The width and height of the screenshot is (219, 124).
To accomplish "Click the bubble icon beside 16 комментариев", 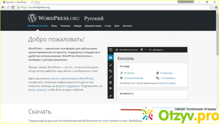I will click(x=121, y=78).
